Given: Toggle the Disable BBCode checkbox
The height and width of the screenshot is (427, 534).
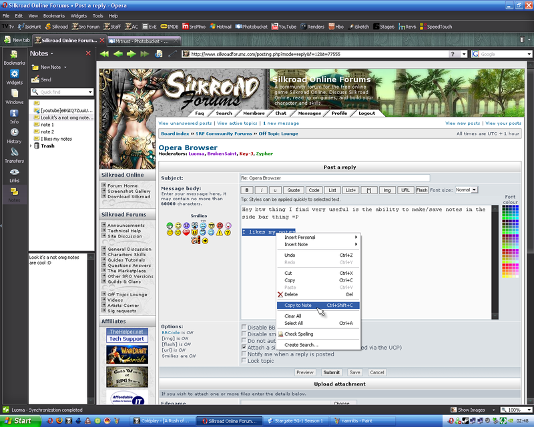Looking at the screenshot, I should 244,327.
